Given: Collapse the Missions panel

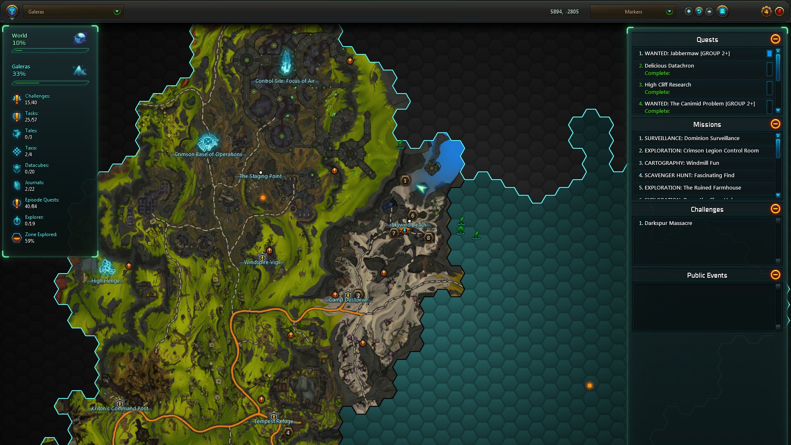Looking at the screenshot, I should pos(775,124).
